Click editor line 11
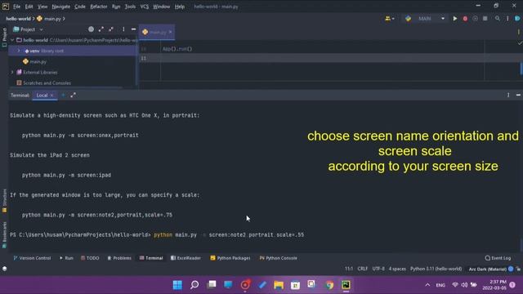Image resolution: width=523 pixels, height=294 pixels. [x=330, y=58]
